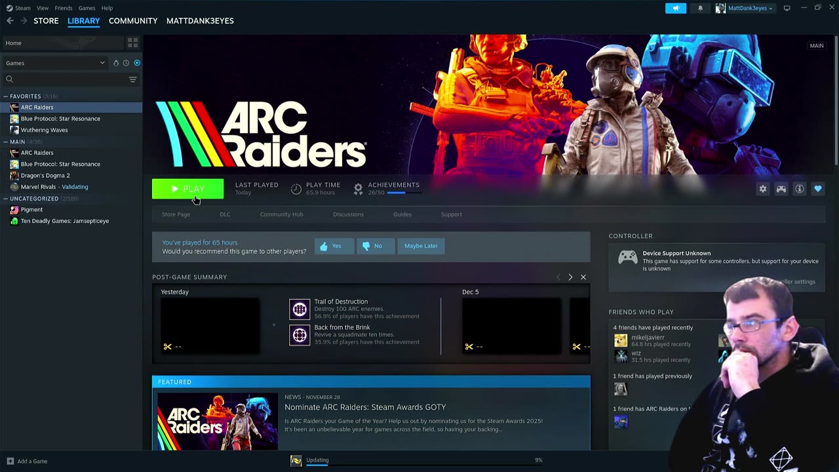Click the achievements badge icon
This screenshot has height=472, width=839.
pos(358,189)
